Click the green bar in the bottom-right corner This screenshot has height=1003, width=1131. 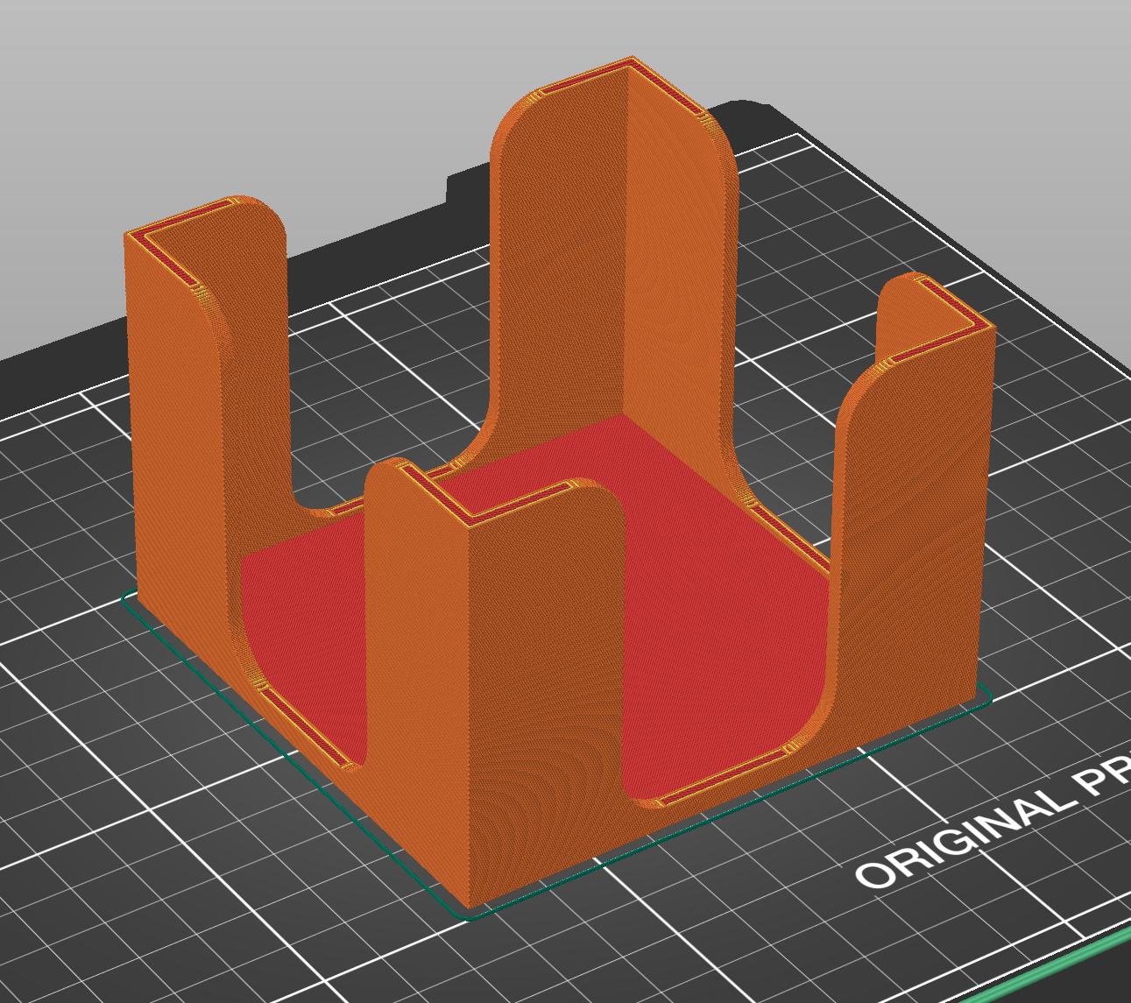1069,965
